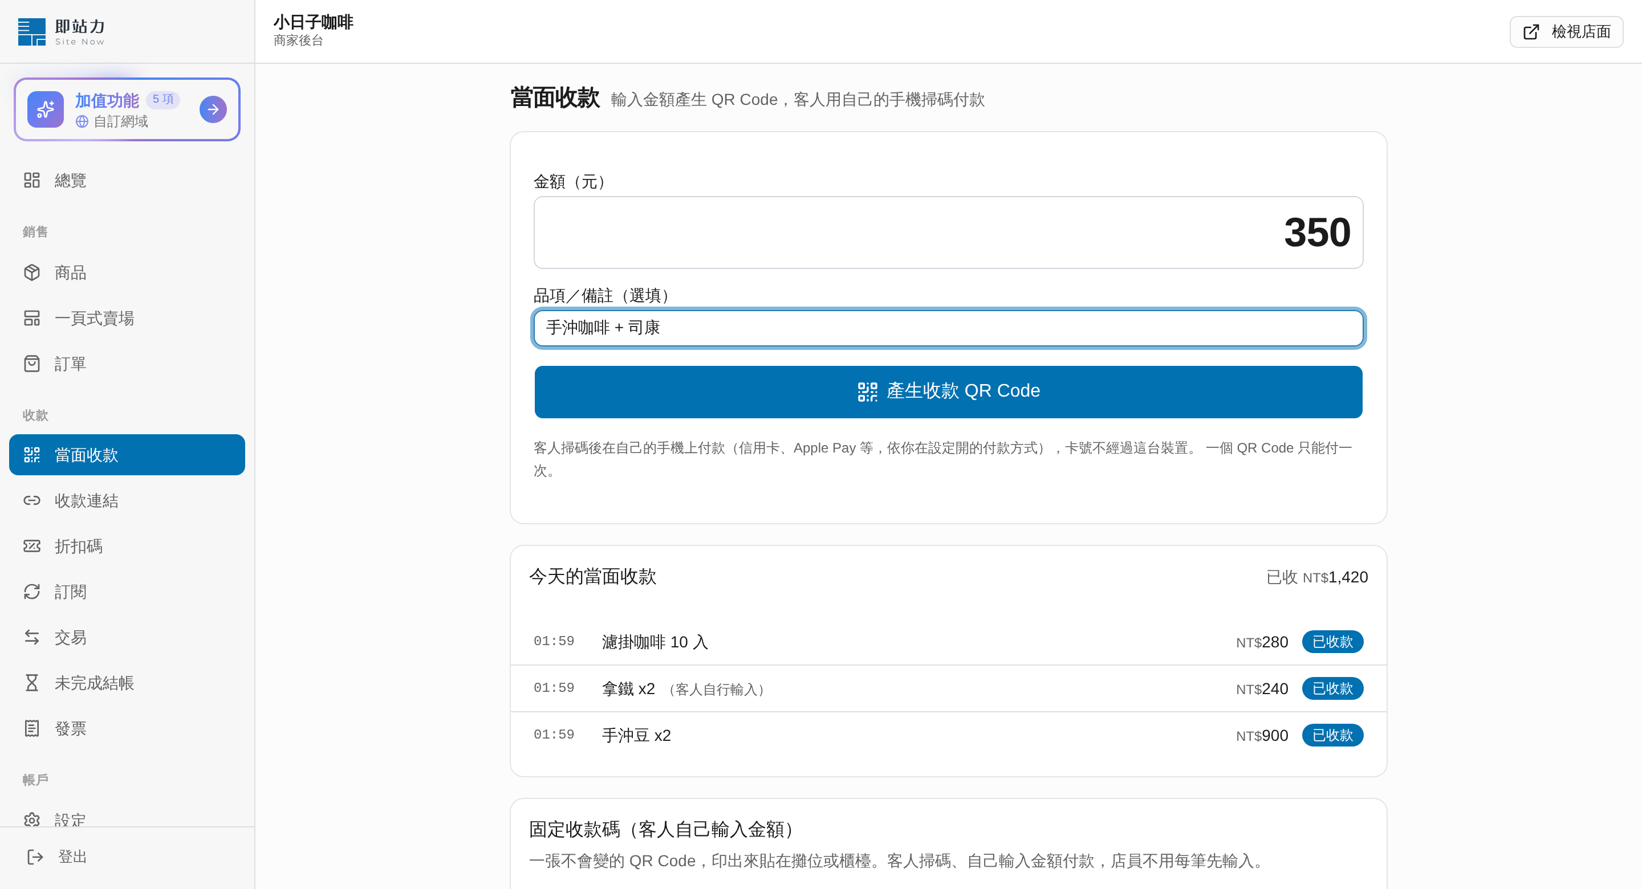
Task: Go to 商品 in the sidebar
Action: click(x=127, y=273)
